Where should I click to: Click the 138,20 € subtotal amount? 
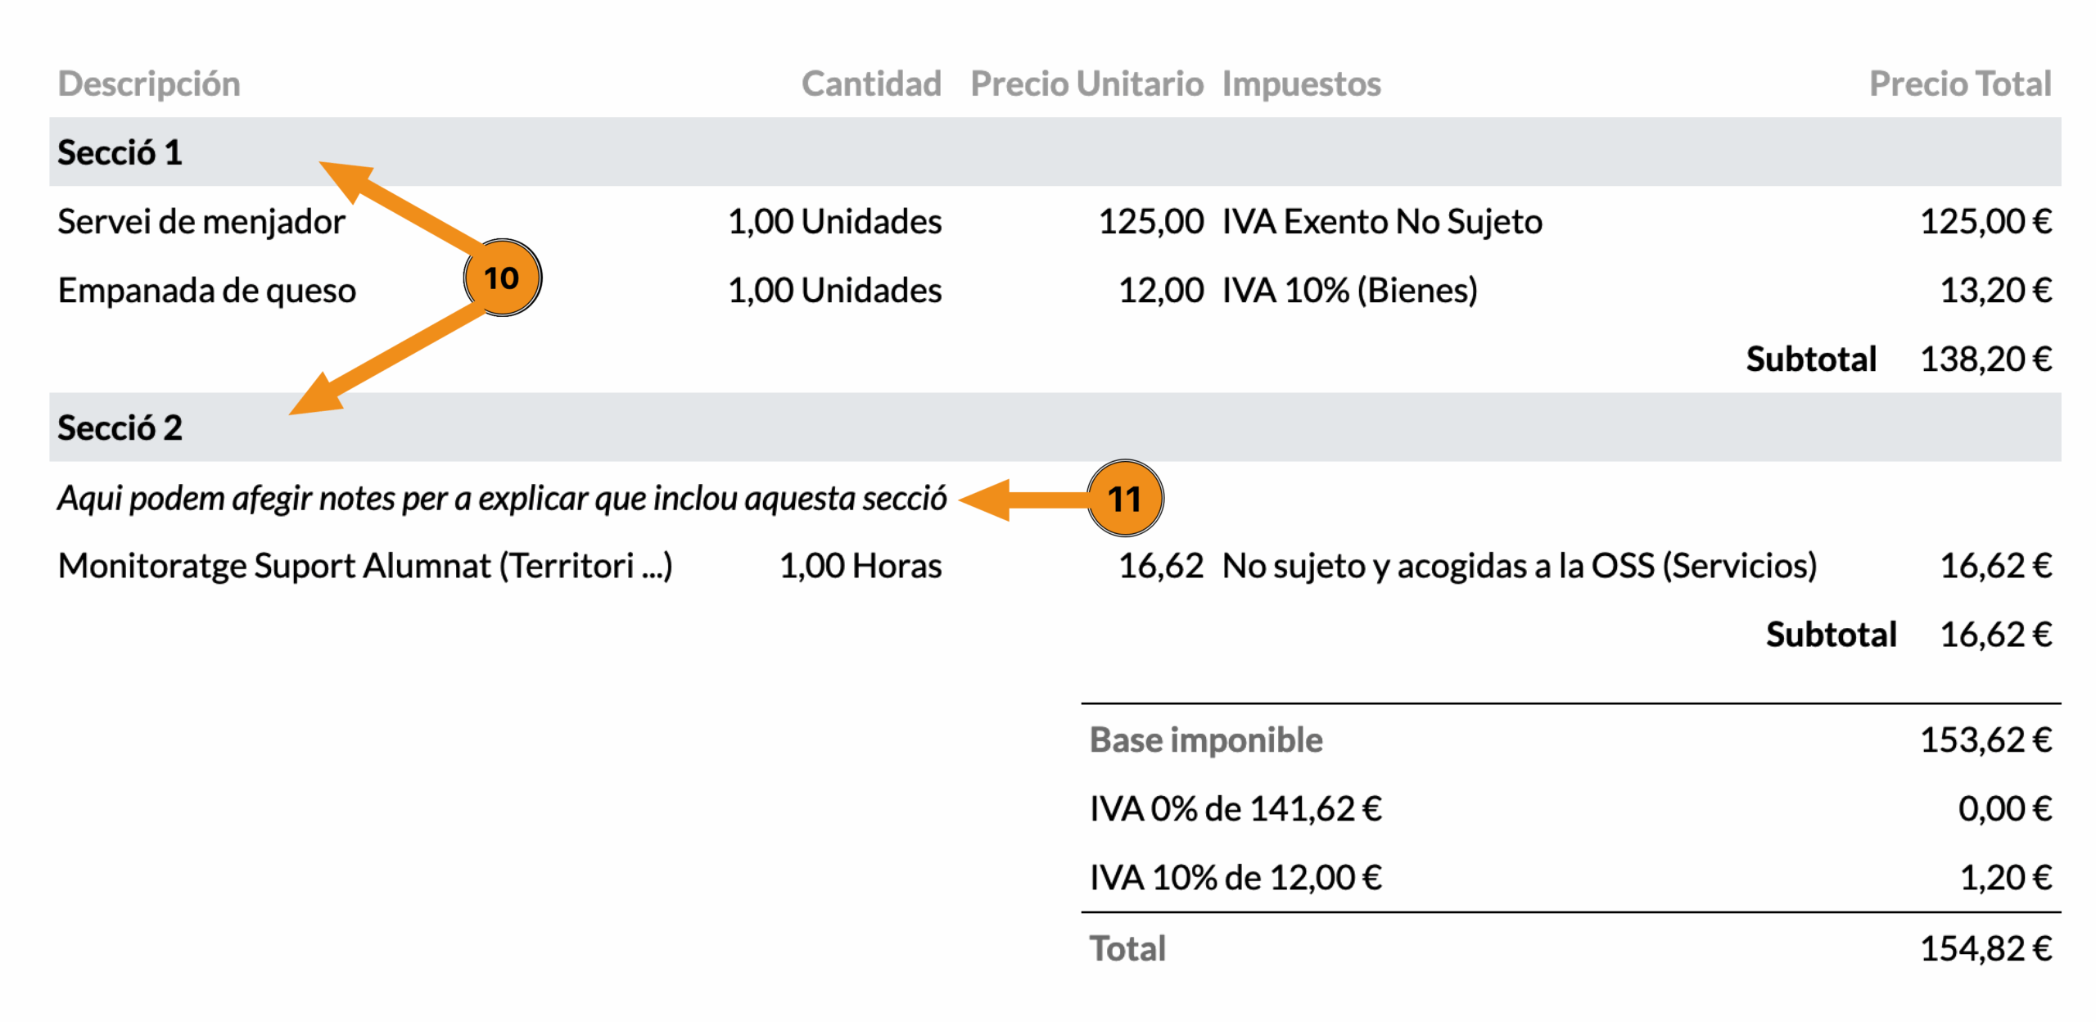1985,360
